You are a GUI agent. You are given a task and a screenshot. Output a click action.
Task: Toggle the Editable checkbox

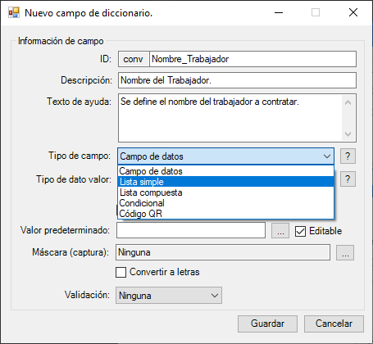(300, 231)
